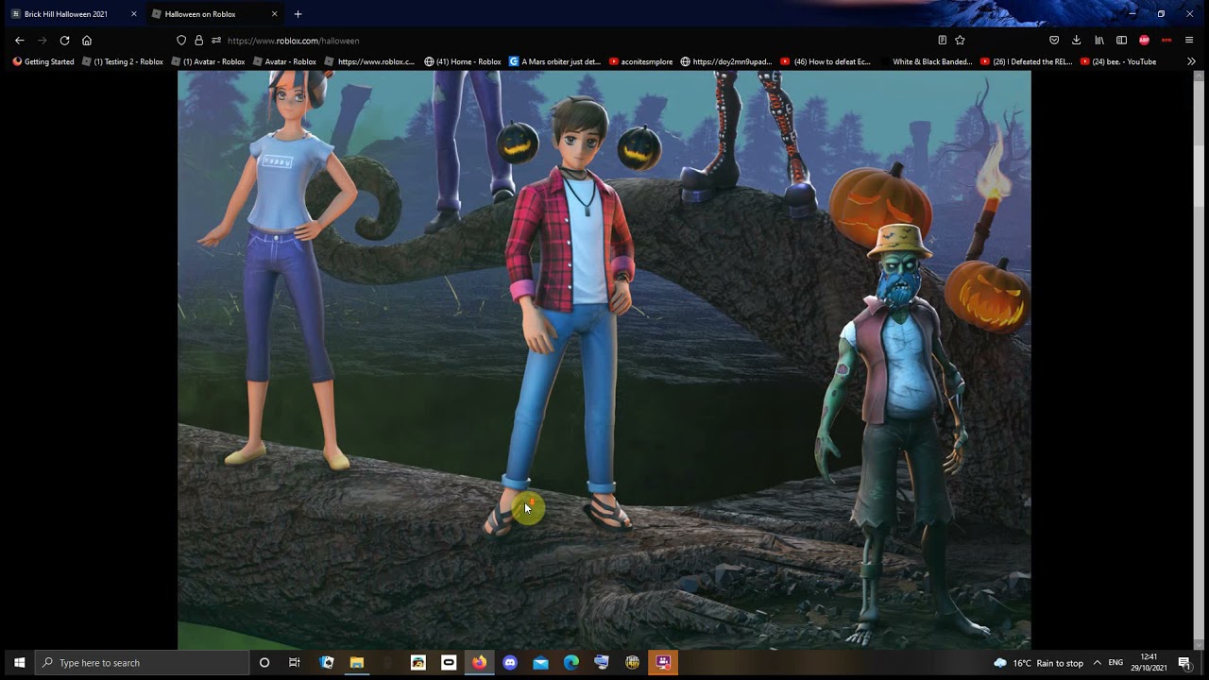This screenshot has width=1209, height=680.
Task: Toggle reader view for this page
Action: click(x=942, y=41)
